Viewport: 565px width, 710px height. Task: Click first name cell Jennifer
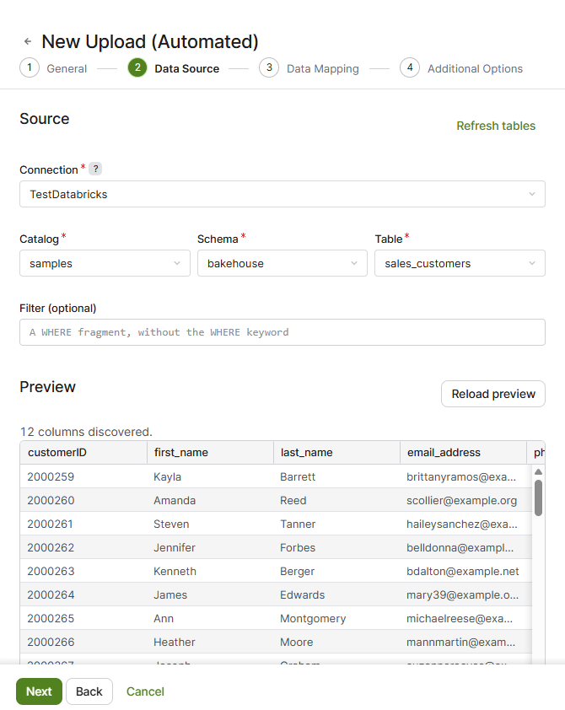pyautogui.click(x=211, y=547)
